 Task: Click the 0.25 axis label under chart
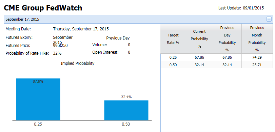[x=38, y=124]
